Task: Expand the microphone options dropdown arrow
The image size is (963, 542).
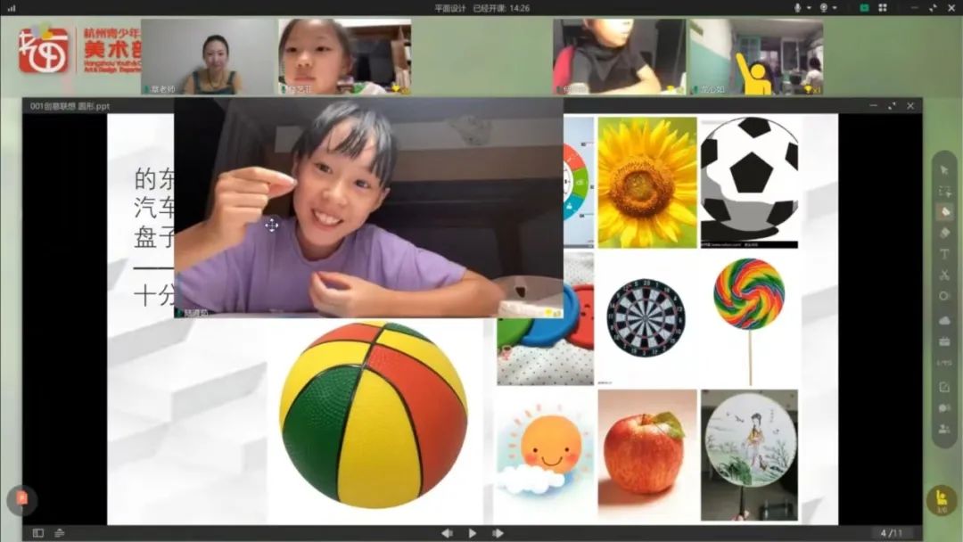Action: tap(808, 8)
